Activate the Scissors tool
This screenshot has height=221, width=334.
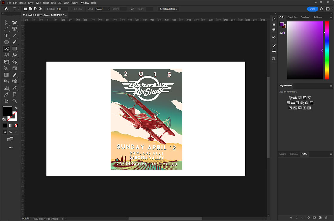point(6,49)
